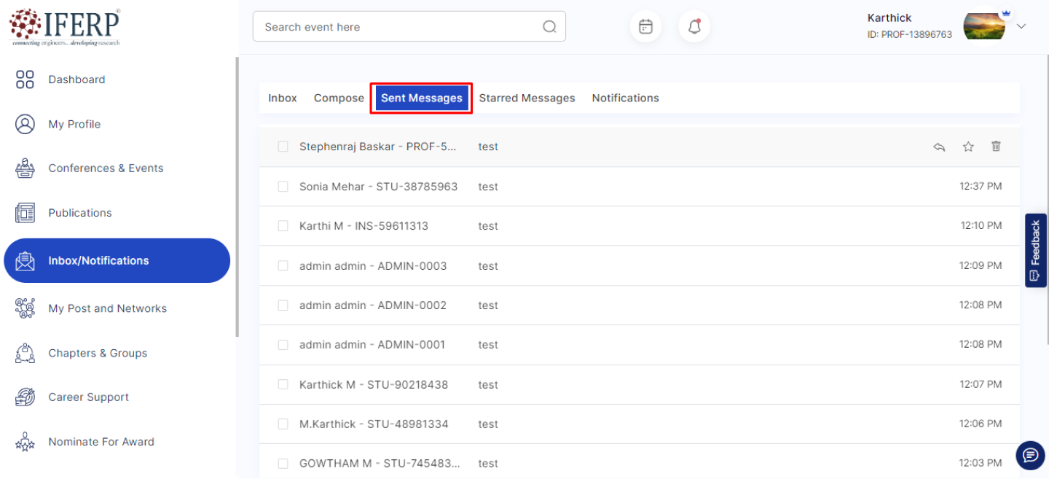The image size is (1049, 479).
Task: Open the chat bubble icon at bottom right
Action: click(x=1030, y=456)
